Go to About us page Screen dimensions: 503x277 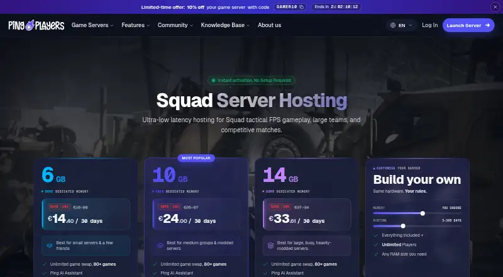pos(270,25)
